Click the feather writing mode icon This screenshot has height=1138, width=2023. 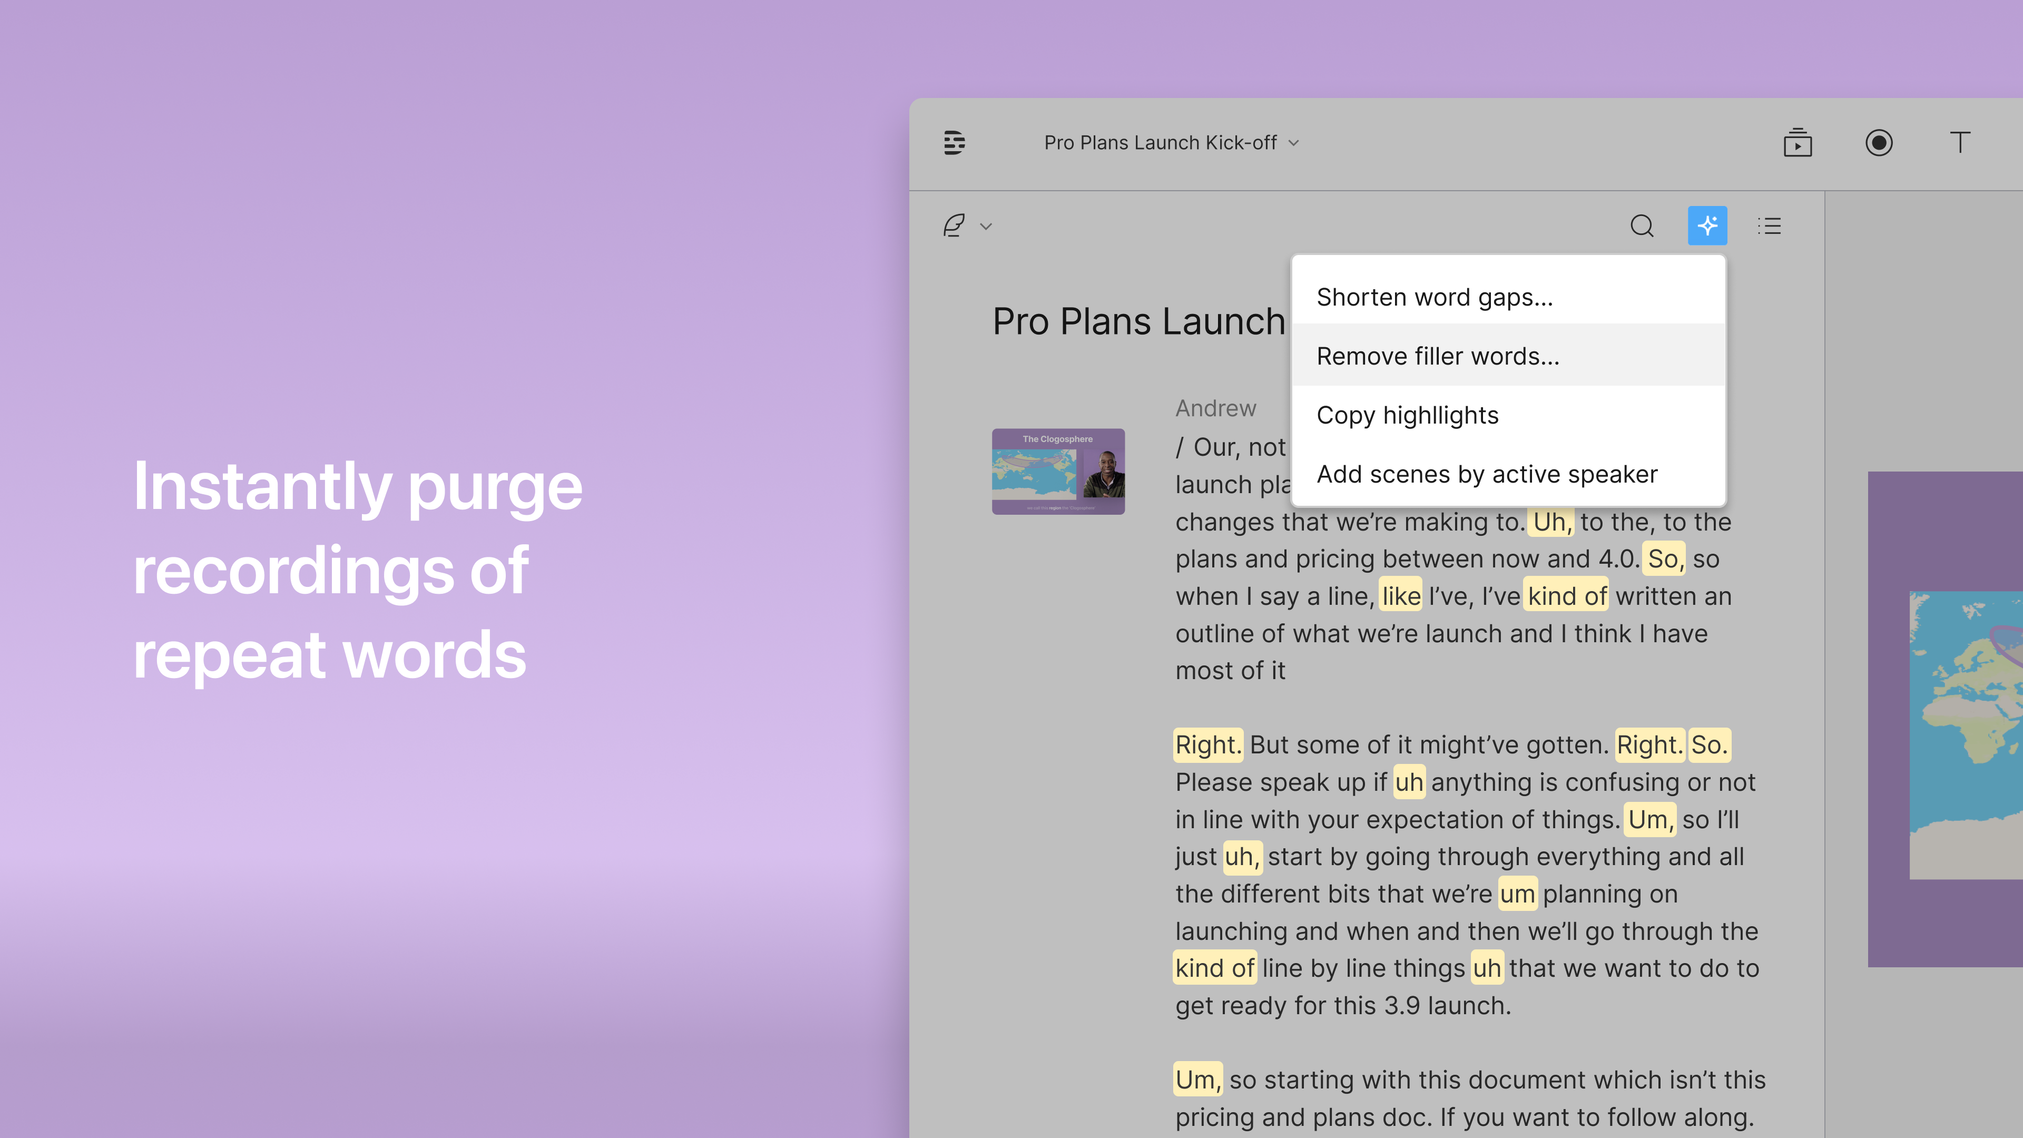click(954, 226)
